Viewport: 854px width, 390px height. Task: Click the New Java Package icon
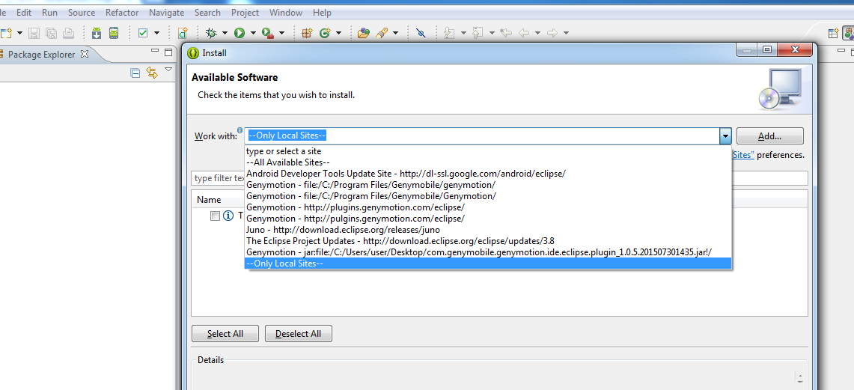307,33
